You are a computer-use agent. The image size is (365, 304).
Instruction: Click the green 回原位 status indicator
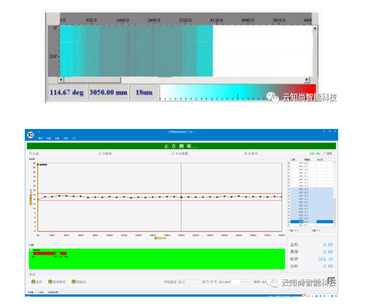pyautogui.click(x=73, y=281)
